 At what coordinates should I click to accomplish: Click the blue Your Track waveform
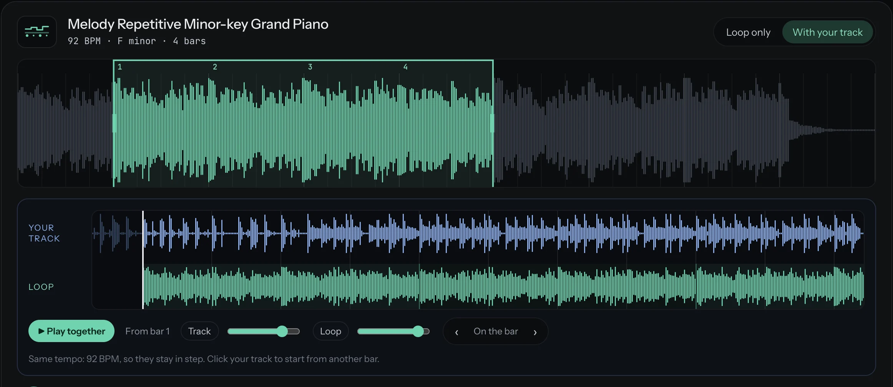(x=478, y=233)
